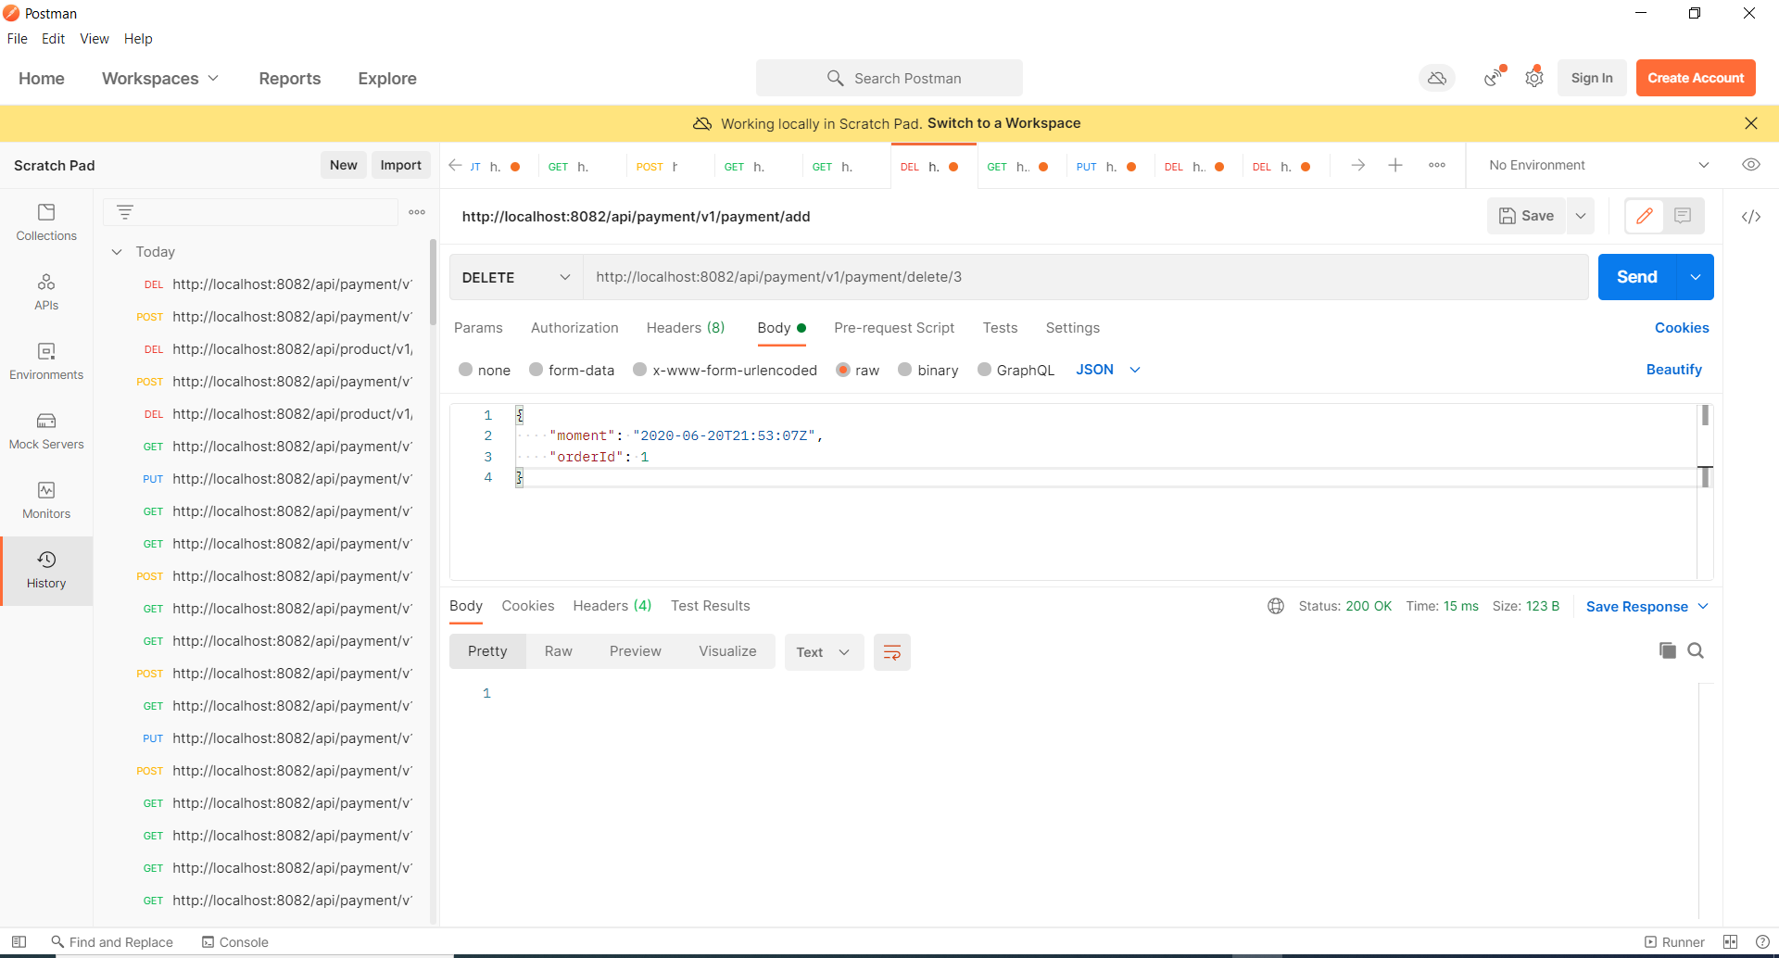This screenshot has width=1779, height=958.
Task: Copy the response body to clipboard
Action: (x=1667, y=650)
